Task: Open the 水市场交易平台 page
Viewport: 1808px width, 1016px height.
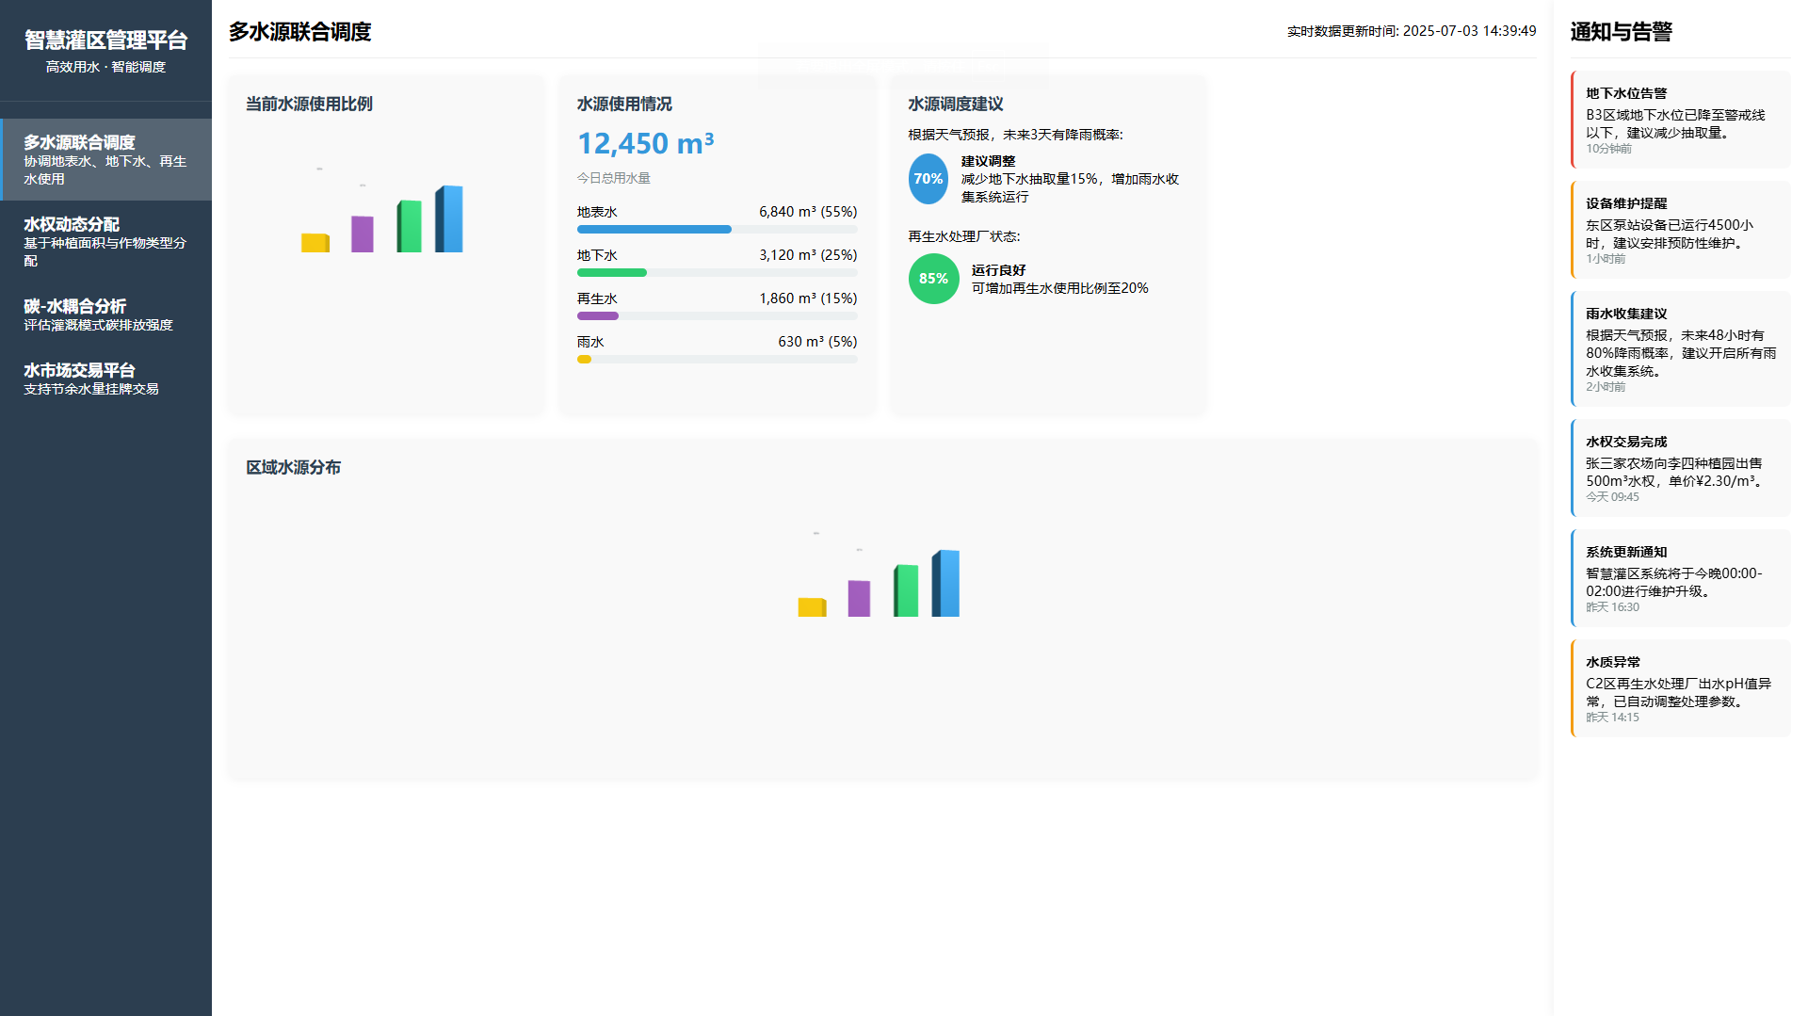Action: pos(105,379)
